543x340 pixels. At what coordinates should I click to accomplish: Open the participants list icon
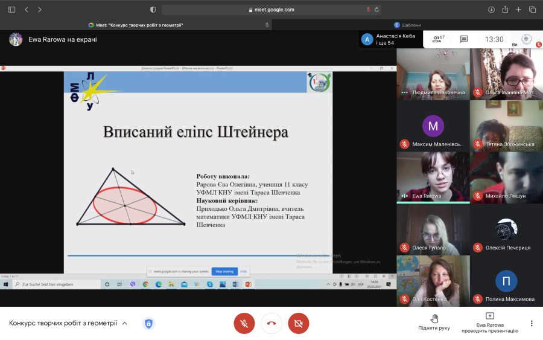coord(438,39)
